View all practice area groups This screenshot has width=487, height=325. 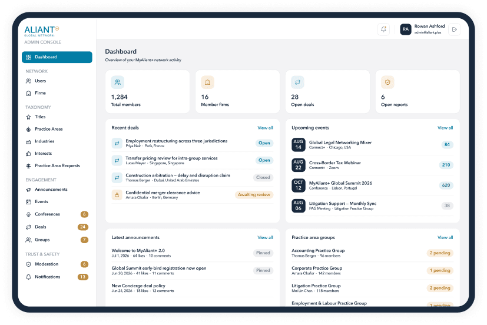click(445, 237)
